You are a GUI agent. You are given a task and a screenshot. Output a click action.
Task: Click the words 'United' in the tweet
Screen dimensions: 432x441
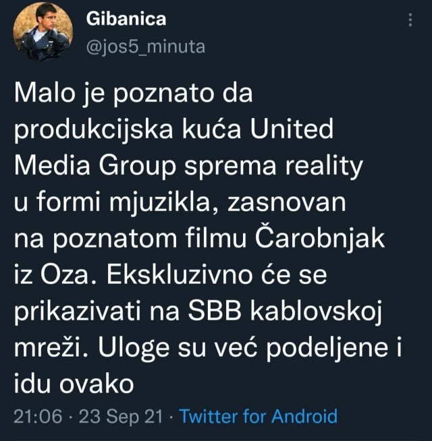[292, 129]
